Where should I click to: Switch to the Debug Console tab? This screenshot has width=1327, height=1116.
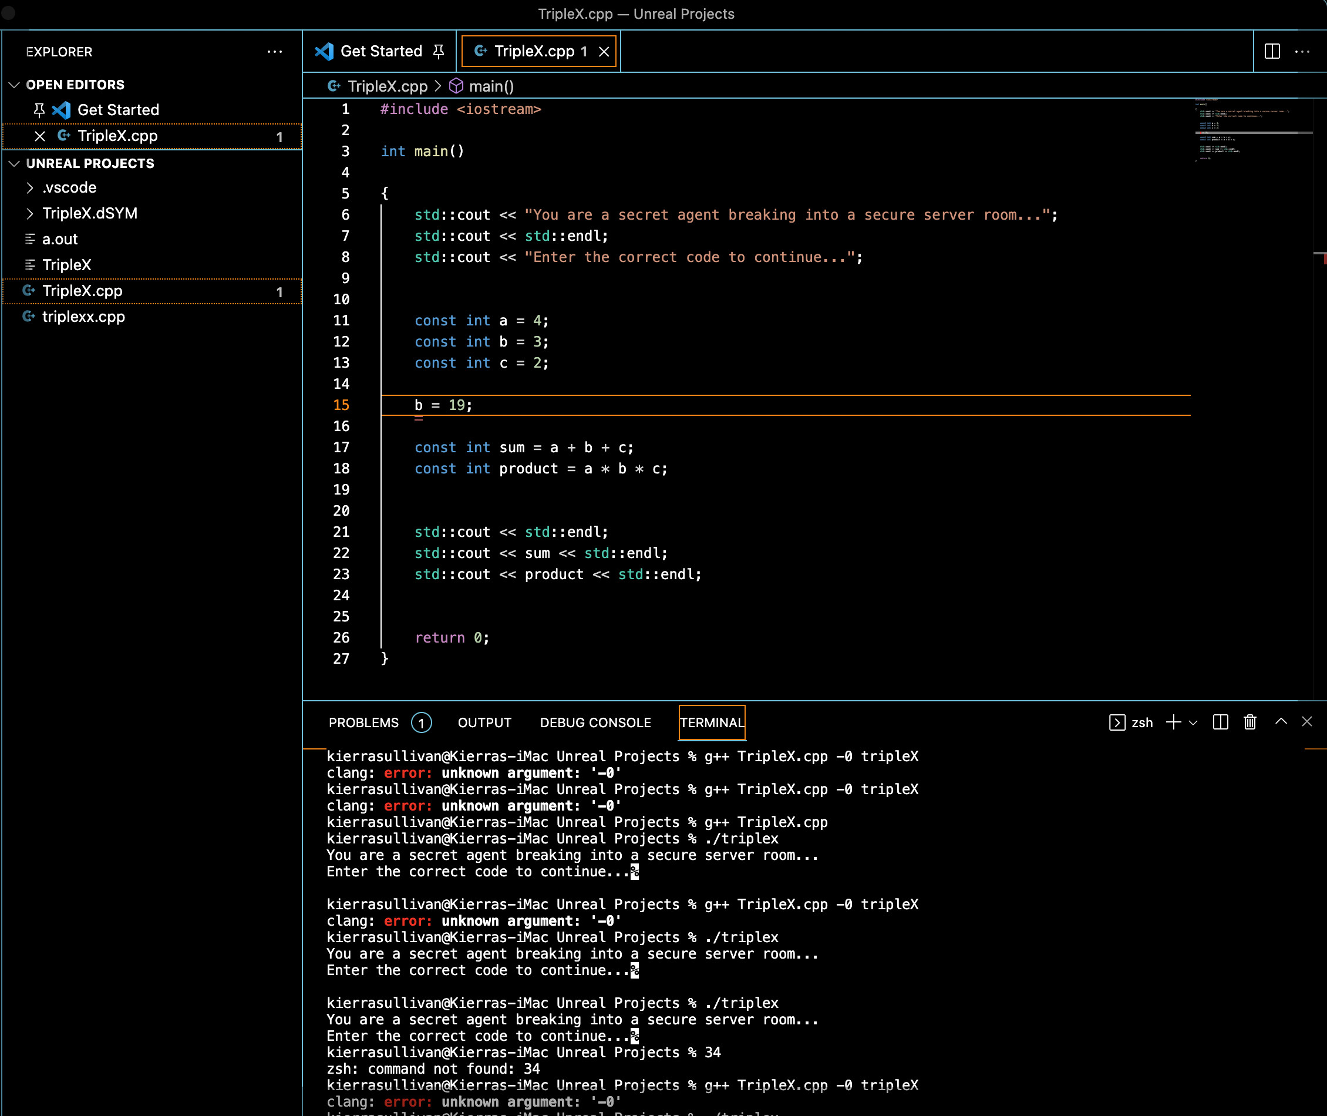595,722
